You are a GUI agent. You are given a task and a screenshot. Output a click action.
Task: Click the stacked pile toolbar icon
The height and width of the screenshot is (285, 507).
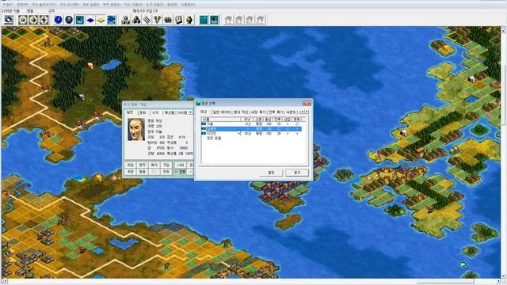coord(136,20)
